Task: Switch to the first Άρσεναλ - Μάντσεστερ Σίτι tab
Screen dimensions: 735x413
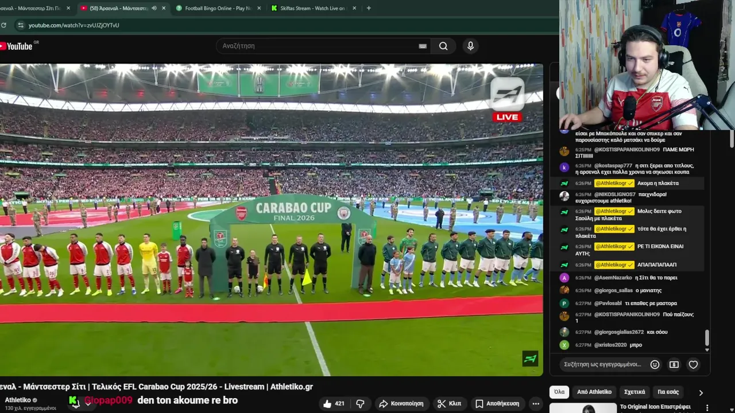Action: coord(34,8)
